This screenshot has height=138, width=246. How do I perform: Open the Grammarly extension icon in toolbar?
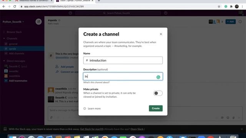coord(226,7)
